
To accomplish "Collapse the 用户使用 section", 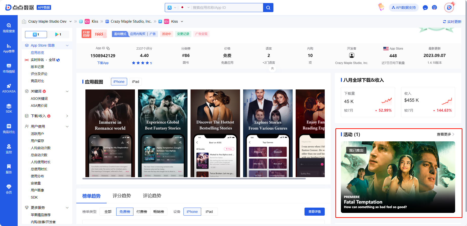I will [67, 126].
